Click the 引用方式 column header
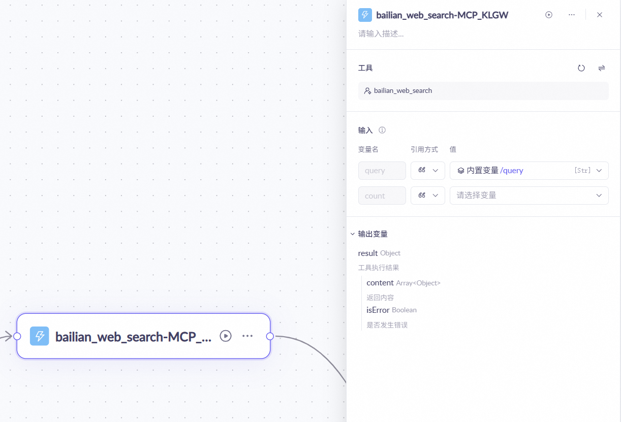The height and width of the screenshot is (422, 621). tap(424, 149)
